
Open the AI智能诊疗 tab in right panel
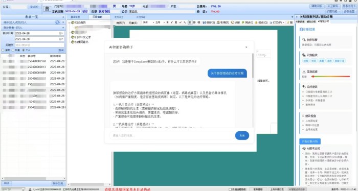323,21
